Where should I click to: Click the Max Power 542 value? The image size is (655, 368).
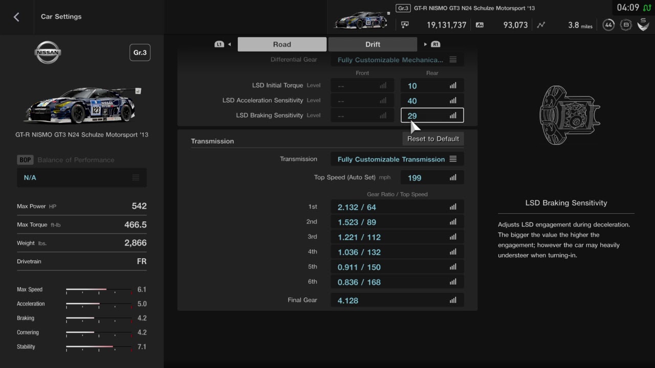(139, 206)
